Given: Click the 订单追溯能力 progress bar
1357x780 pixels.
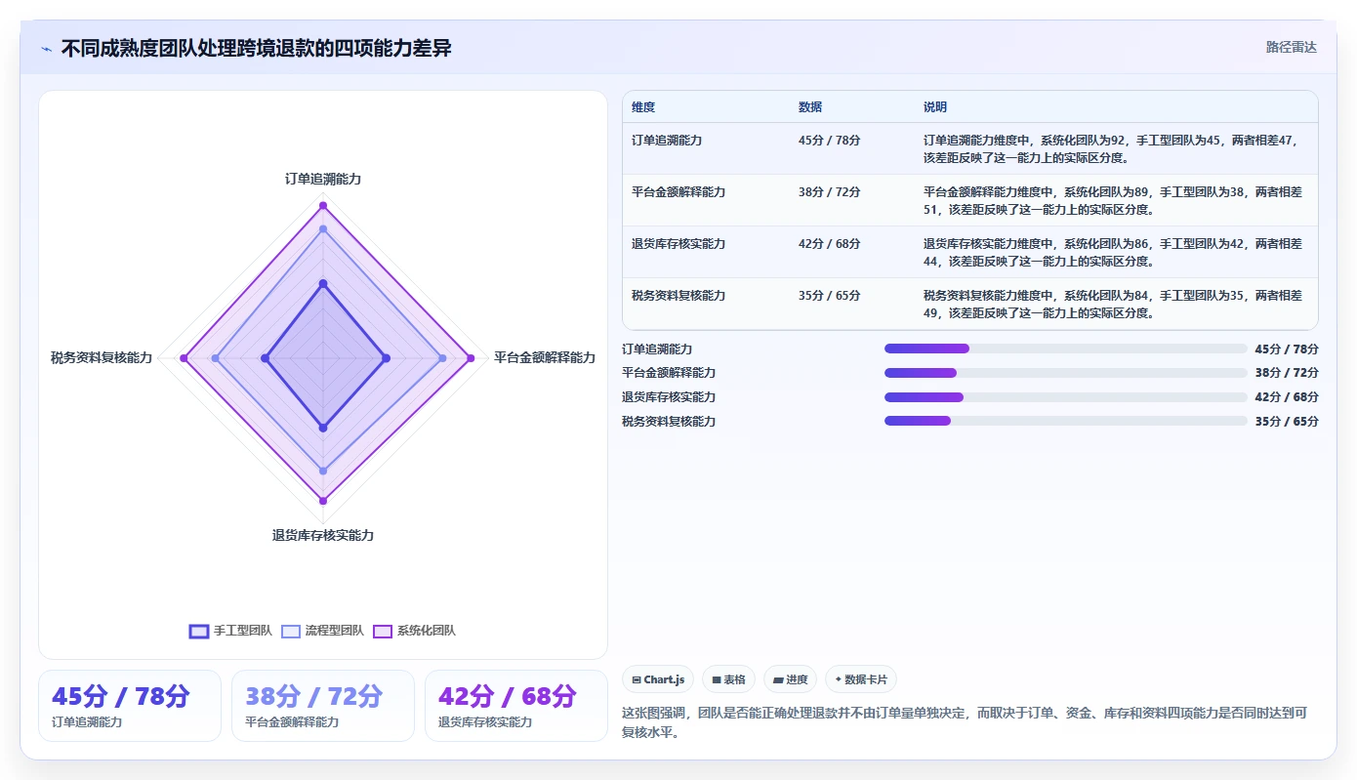Looking at the screenshot, I should point(1066,349).
